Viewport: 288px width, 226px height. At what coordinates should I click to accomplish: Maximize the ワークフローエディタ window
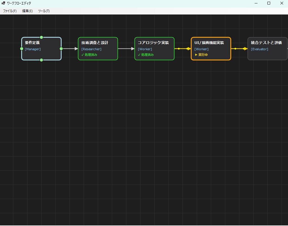click(269, 3)
